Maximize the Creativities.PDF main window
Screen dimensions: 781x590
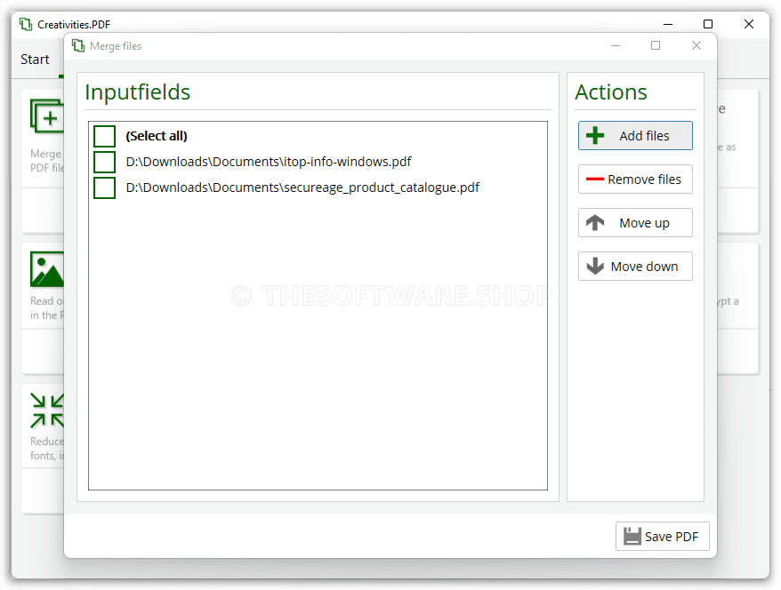(708, 24)
